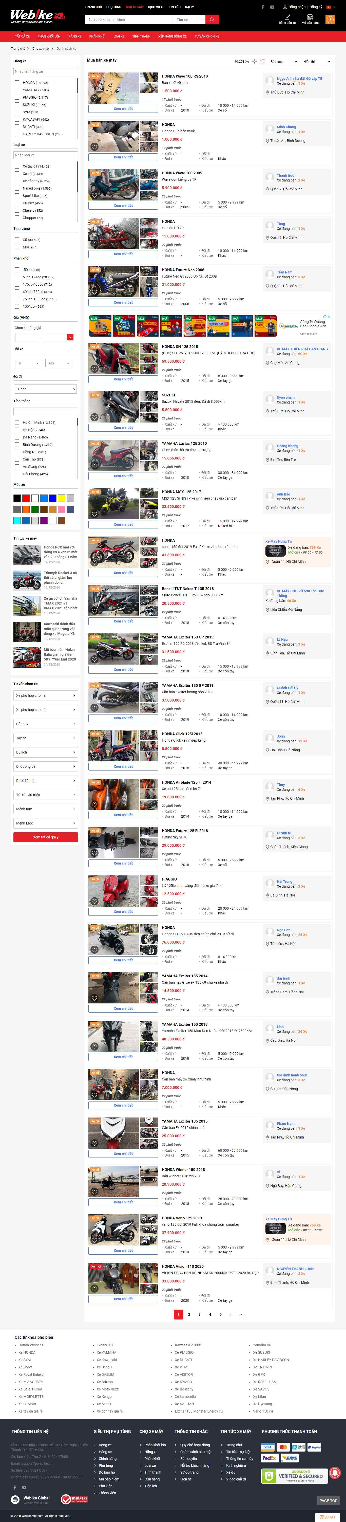346x1522 pixels.
Task: Check the PIAGGIO brand filter
Action: [x=17, y=98]
